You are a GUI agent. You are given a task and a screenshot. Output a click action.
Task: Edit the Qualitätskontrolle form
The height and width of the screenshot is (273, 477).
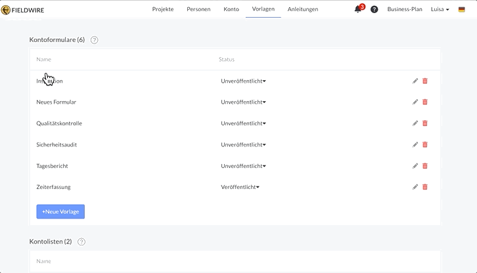(x=415, y=123)
